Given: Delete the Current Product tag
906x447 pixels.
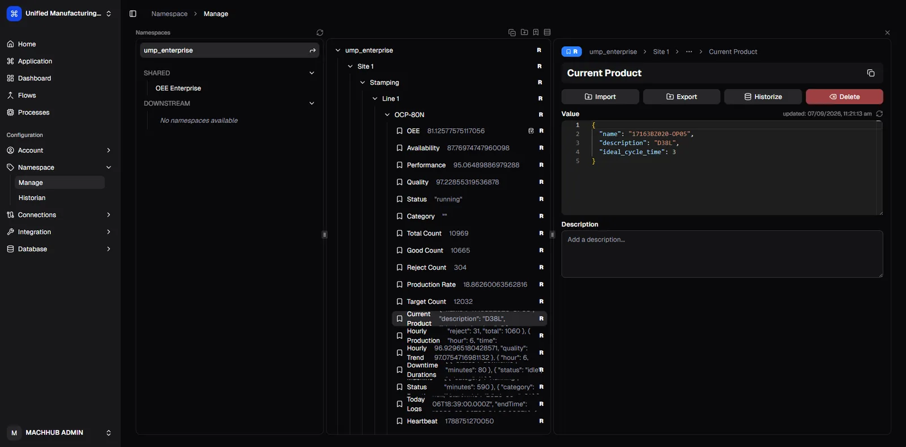Looking at the screenshot, I should pyautogui.click(x=844, y=97).
